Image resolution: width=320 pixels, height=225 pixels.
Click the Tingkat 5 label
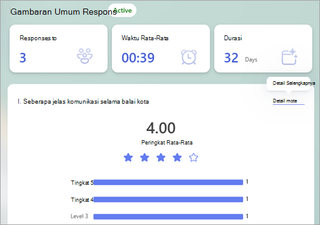pos(82,183)
